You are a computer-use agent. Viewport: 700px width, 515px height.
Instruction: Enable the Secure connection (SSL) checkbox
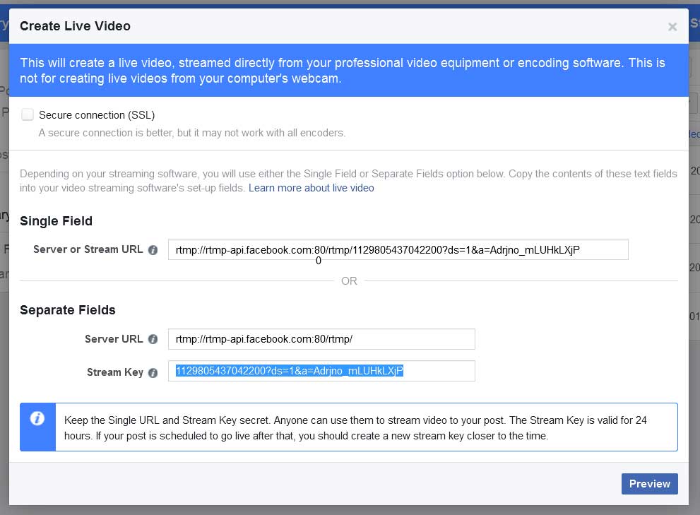coord(28,114)
